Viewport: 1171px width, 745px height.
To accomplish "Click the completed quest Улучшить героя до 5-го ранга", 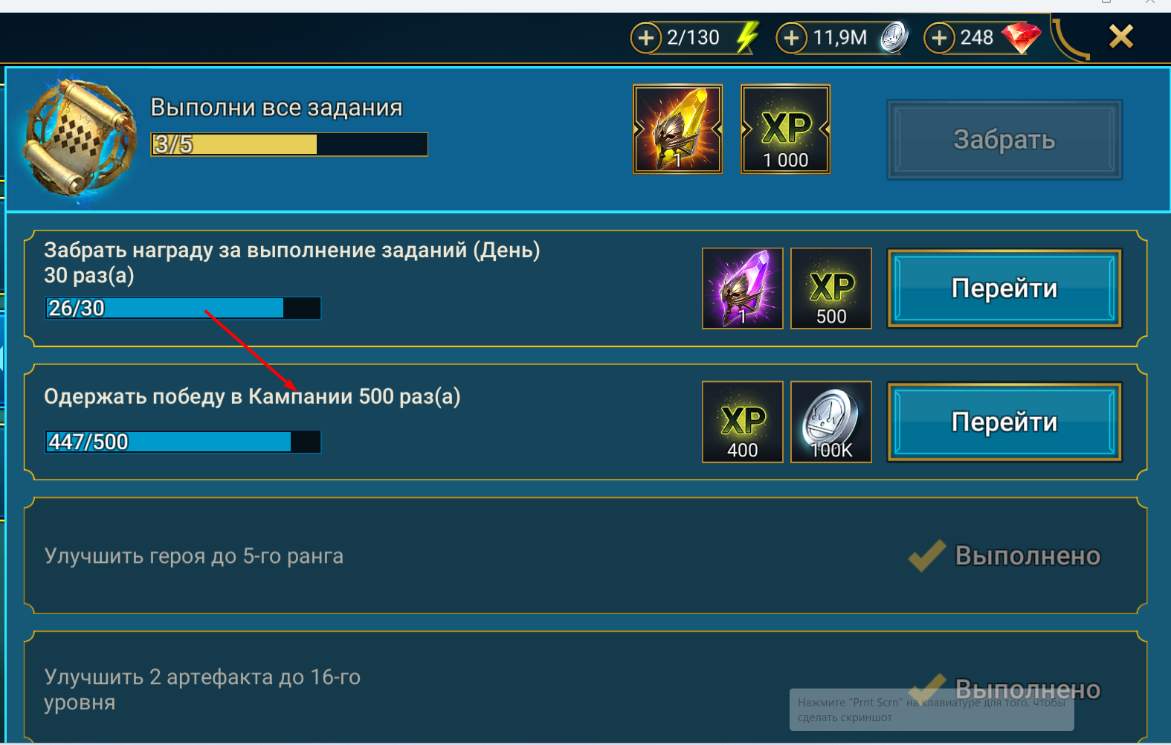I will tap(586, 555).
